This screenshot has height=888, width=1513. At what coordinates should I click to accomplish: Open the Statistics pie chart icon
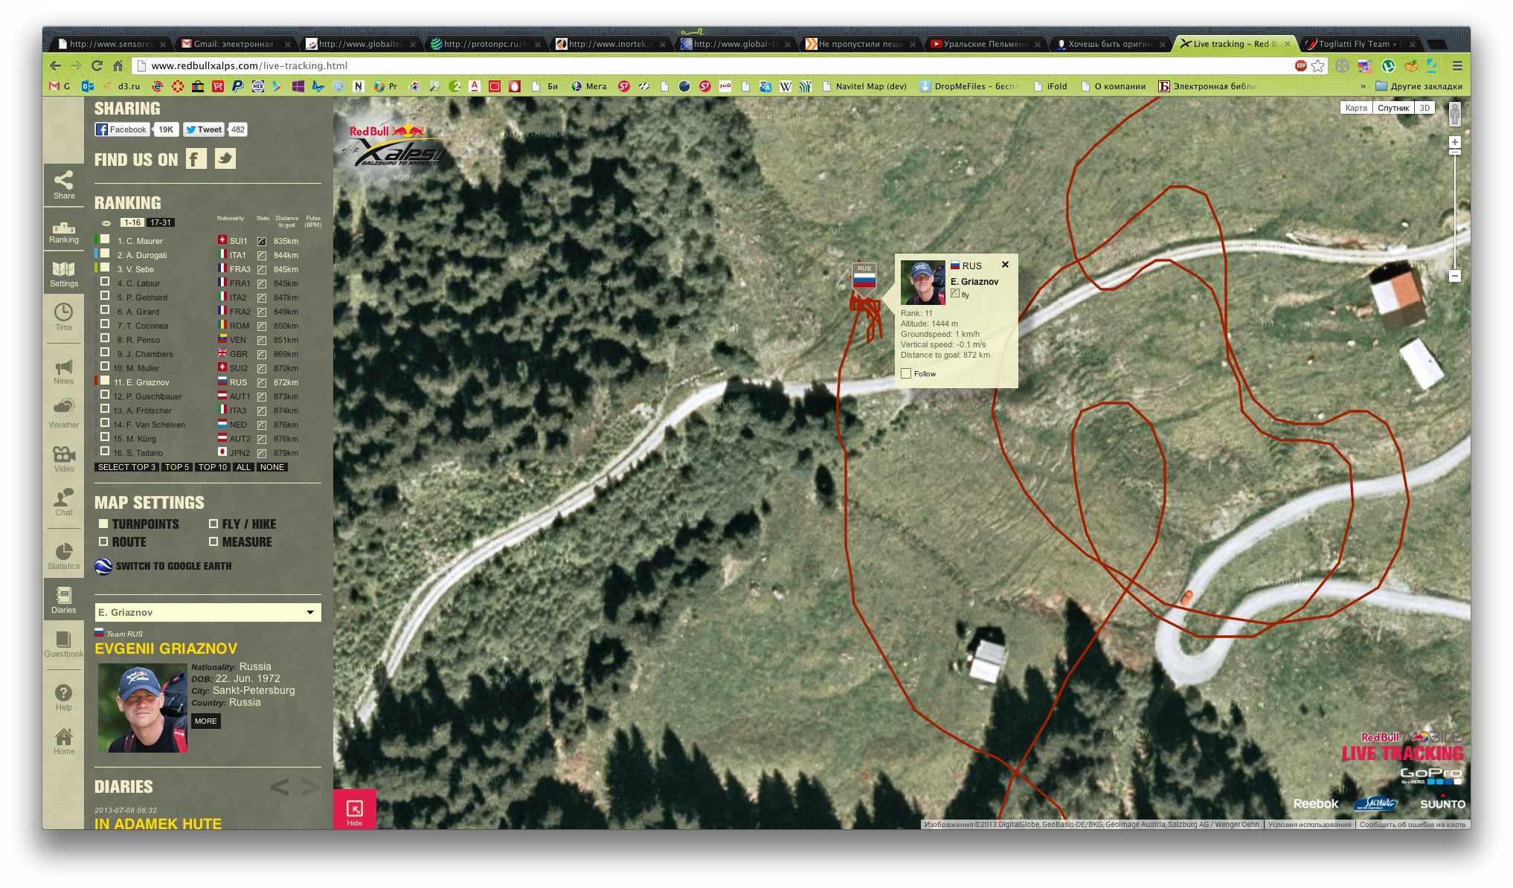64,555
